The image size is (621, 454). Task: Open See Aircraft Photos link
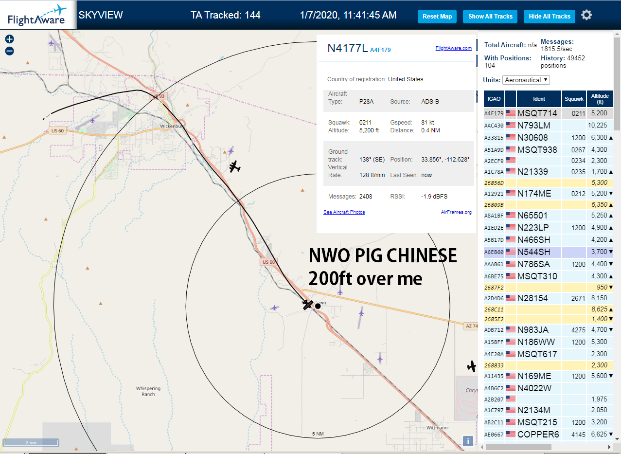tap(344, 212)
